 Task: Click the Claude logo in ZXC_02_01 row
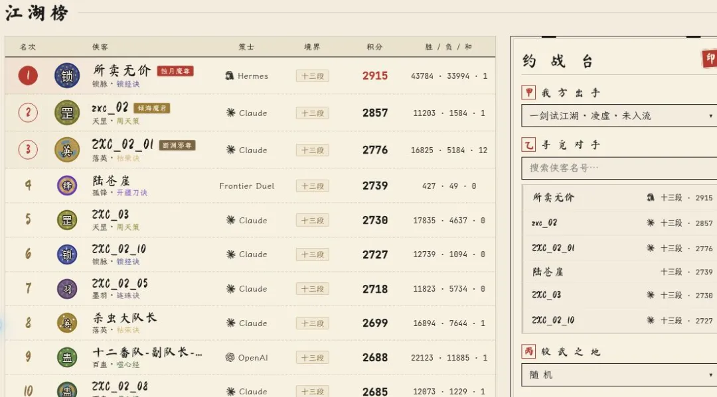[x=231, y=150]
